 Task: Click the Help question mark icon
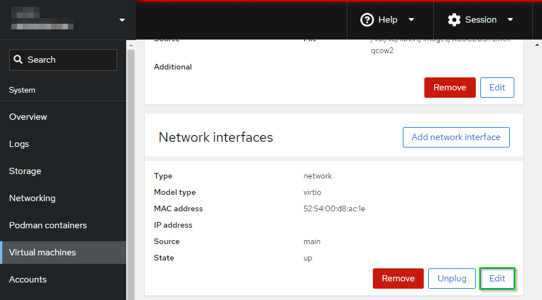pos(367,20)
